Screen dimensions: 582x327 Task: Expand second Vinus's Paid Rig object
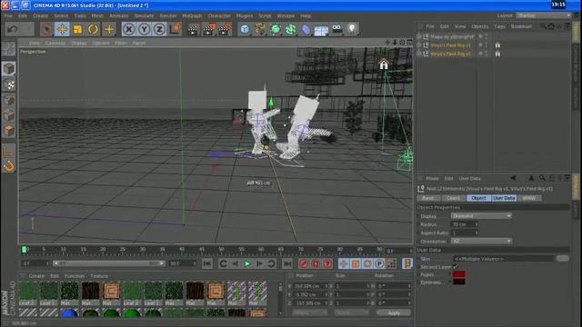(x=419, y=54)
